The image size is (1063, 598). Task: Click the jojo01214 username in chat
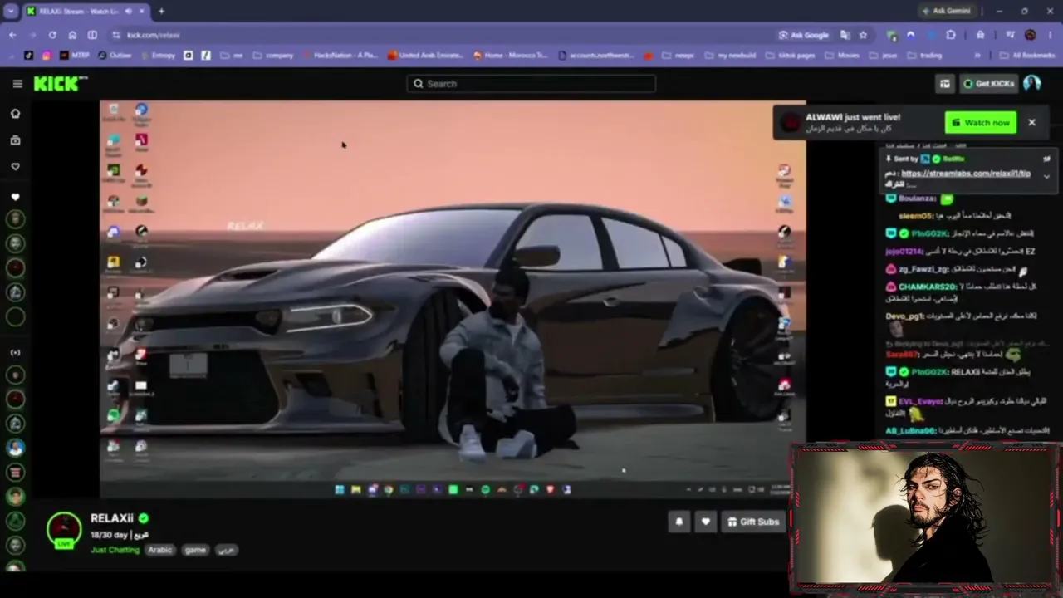tap(904, 252)
